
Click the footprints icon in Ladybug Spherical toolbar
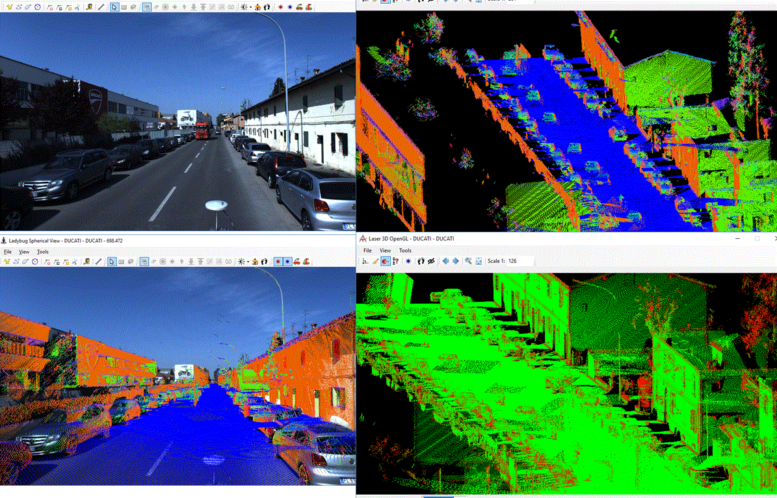coord(266,262)
